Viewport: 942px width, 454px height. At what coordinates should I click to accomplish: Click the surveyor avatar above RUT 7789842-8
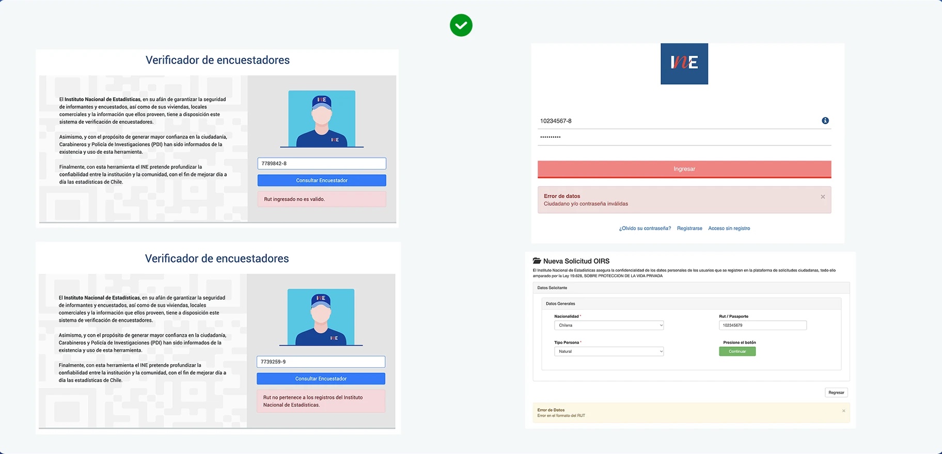coord(322,119)
